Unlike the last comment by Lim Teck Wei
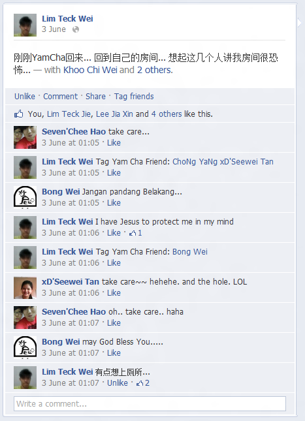This screenshot has height=421, width=305. tap(118, 383)
